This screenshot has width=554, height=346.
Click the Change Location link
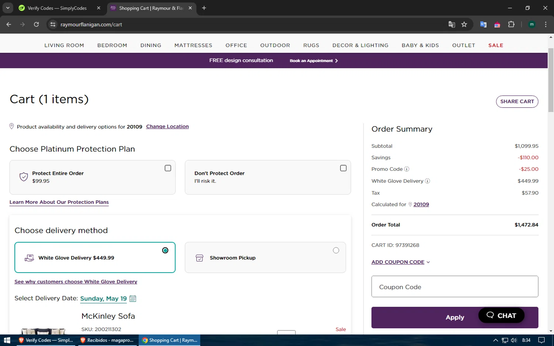tap(167, 127)
